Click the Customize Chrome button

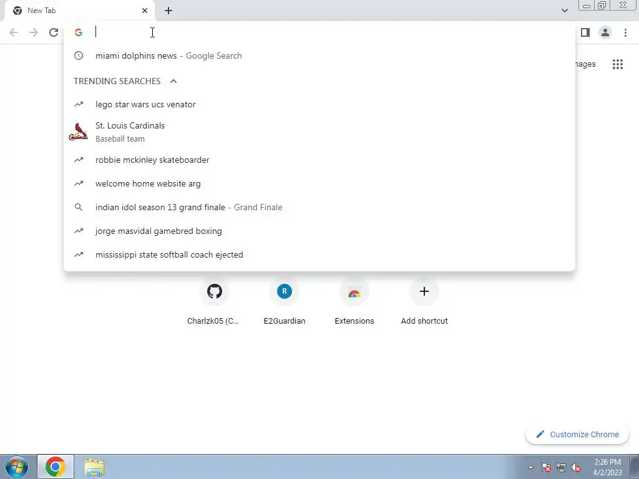pyautogui.click(x=577, y=435)
